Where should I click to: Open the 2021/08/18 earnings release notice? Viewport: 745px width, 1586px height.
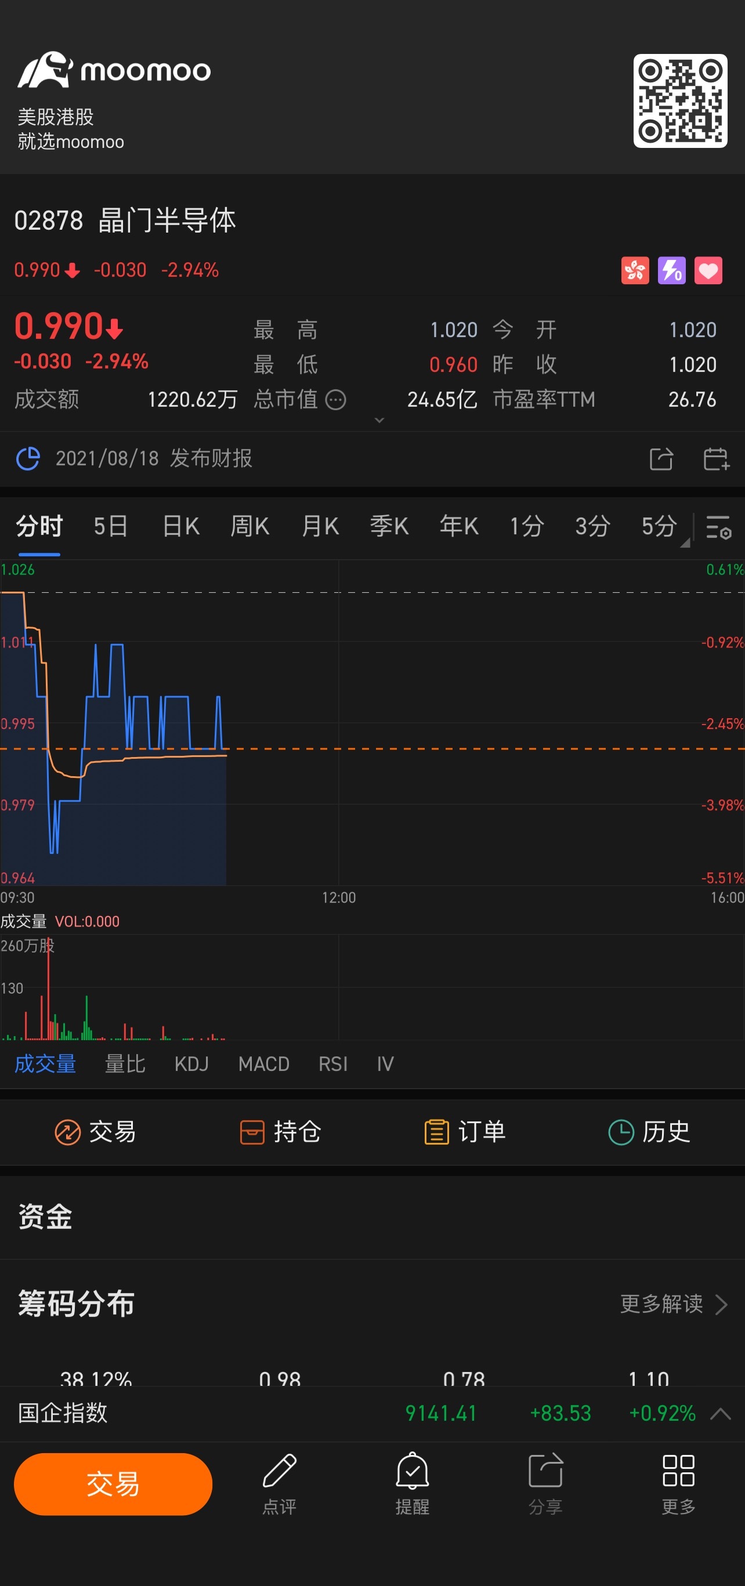[x=154, y=458]
